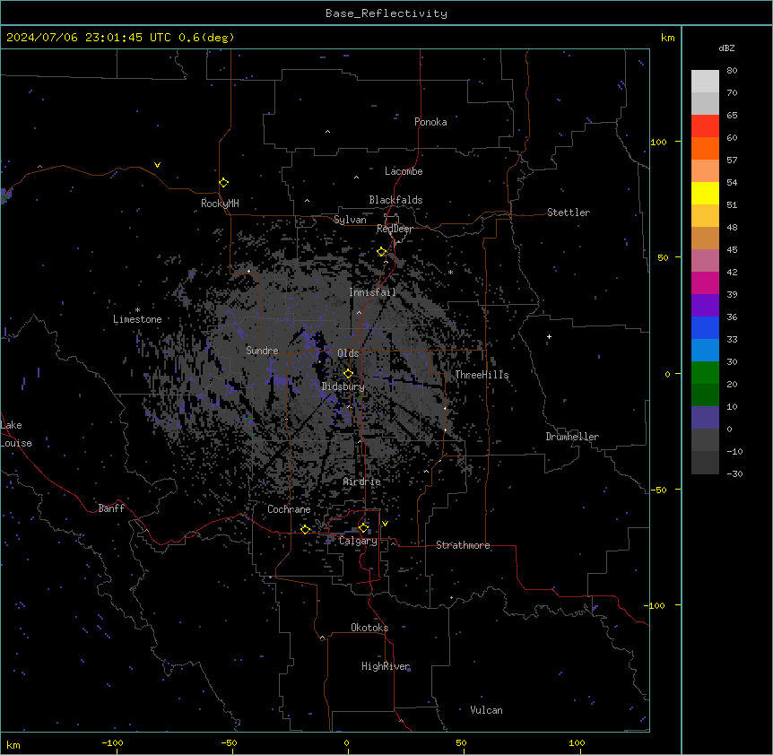The image size is (773, 755).
Task: Click the yellow v marker northeast of Calgary
Action: click(x=385, y=524)
